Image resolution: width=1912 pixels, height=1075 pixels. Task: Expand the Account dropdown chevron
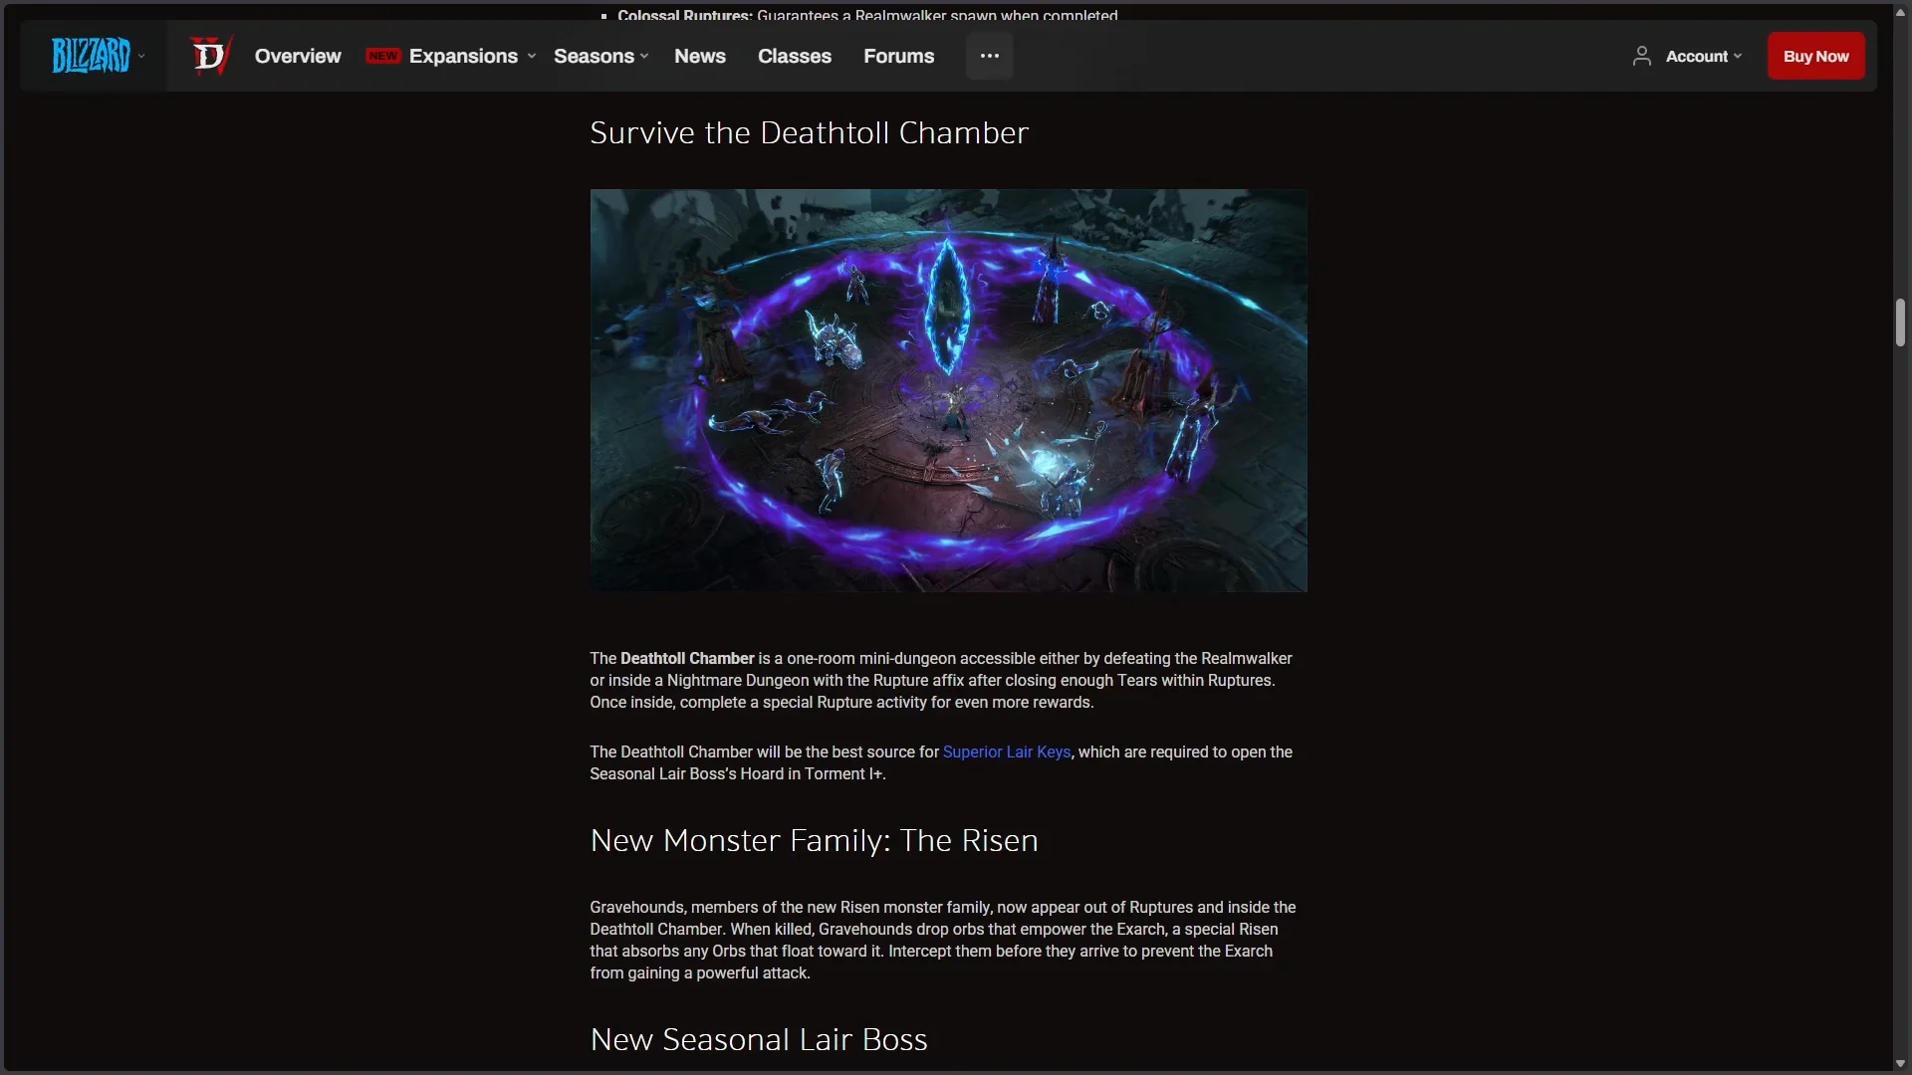click(x=1738, y=57)
